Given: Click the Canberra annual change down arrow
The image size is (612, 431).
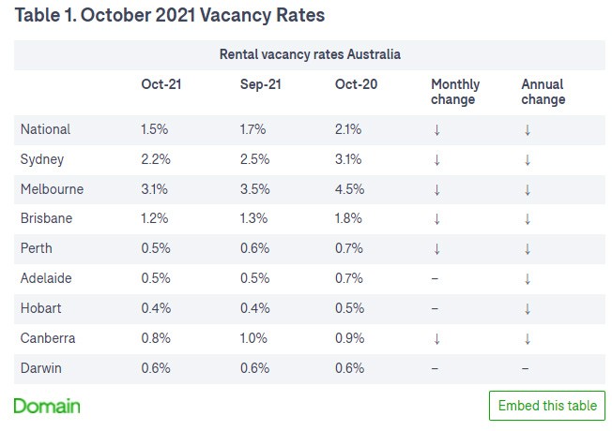Looking at the screenshot, I should [528, 338].
